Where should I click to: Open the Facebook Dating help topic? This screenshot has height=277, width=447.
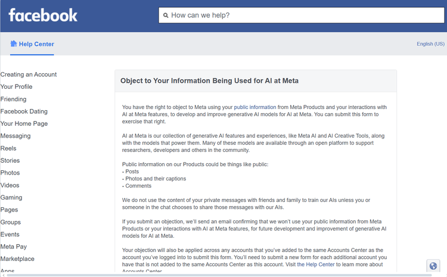pos(24,111)
